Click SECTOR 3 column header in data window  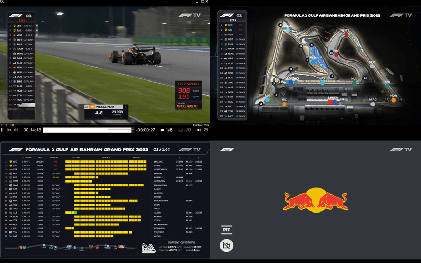tap(137, 157)
